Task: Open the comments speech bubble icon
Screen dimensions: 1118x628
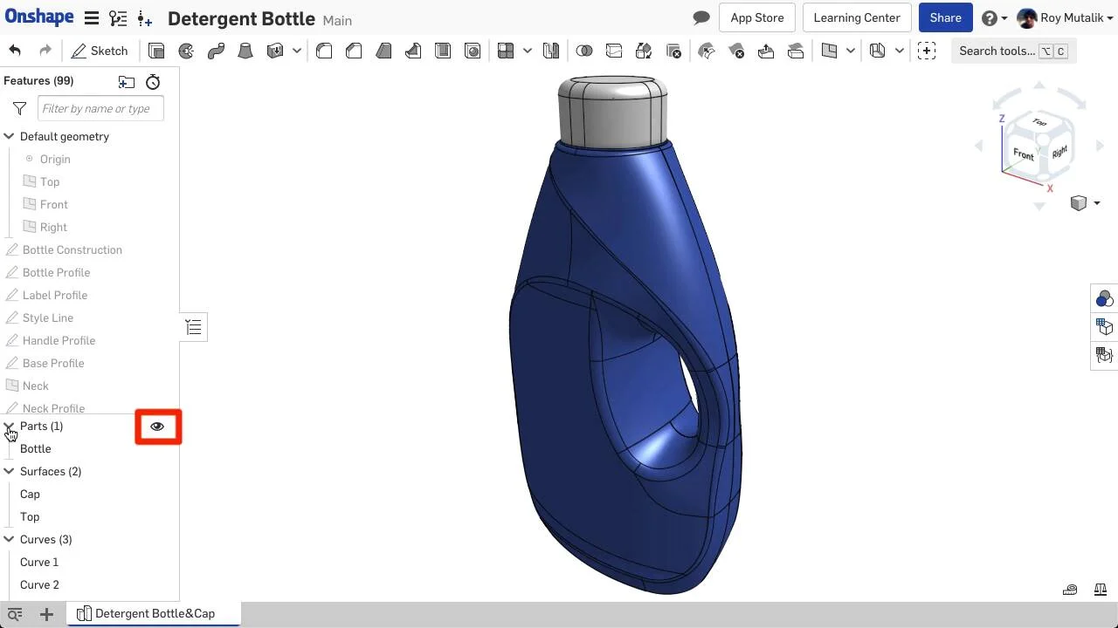Action: coord(700,17)
